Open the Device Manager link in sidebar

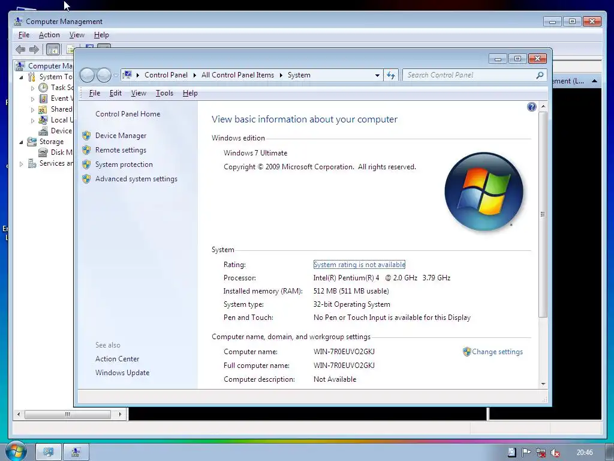point(121,136)
